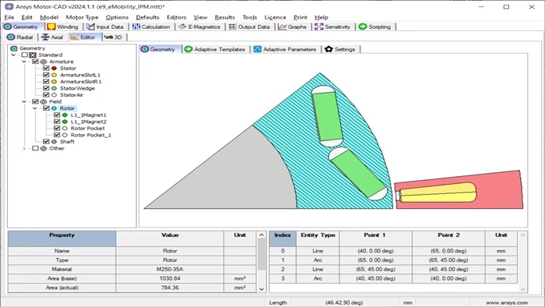Image resolution: width=545 pixels, height=307 pixels.
Task: Expand the Other tree node
Action: (24, 149)
